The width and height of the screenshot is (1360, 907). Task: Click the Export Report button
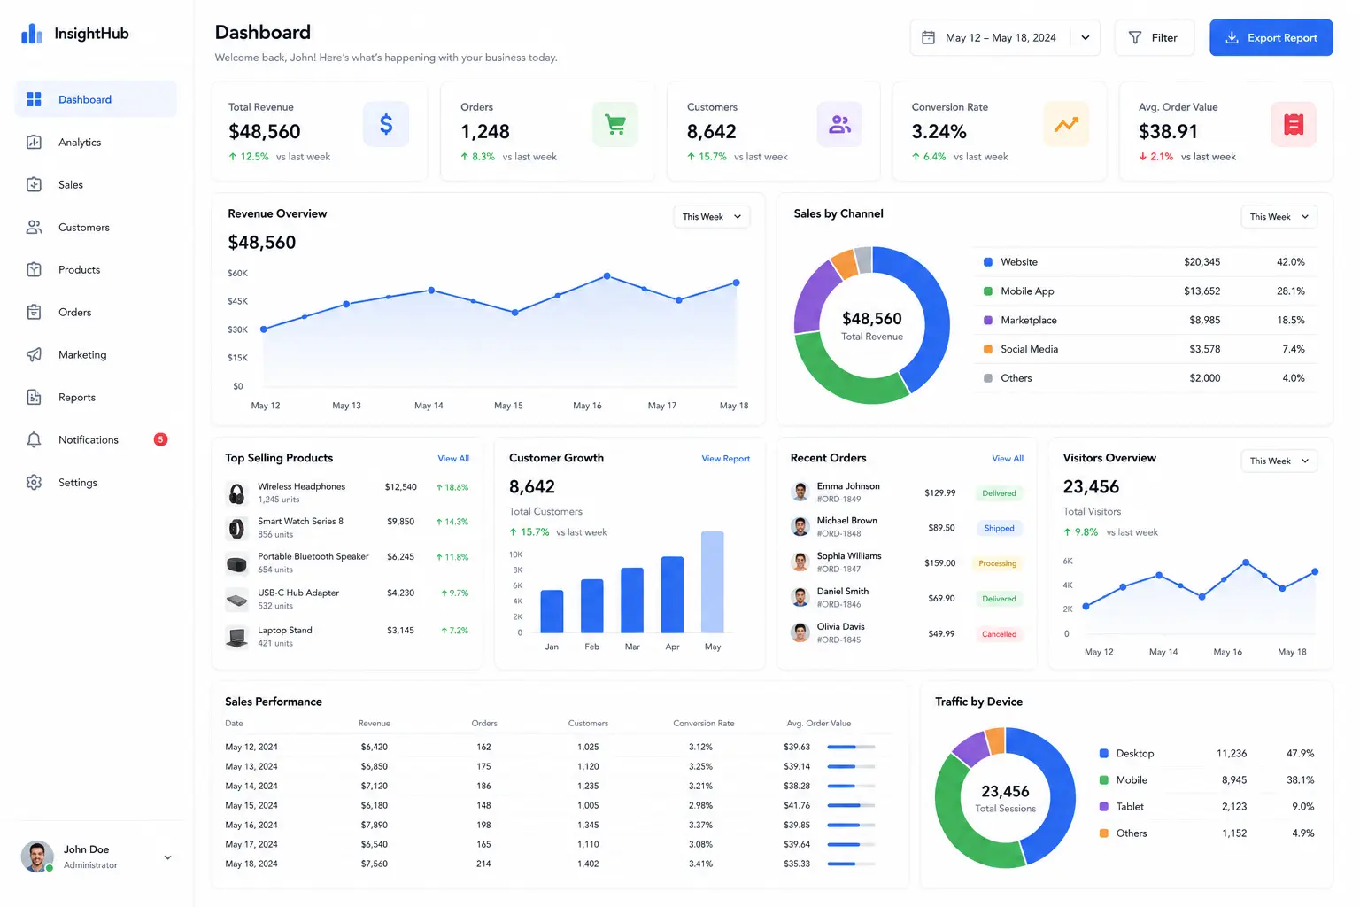click(x=1271, y=37)
